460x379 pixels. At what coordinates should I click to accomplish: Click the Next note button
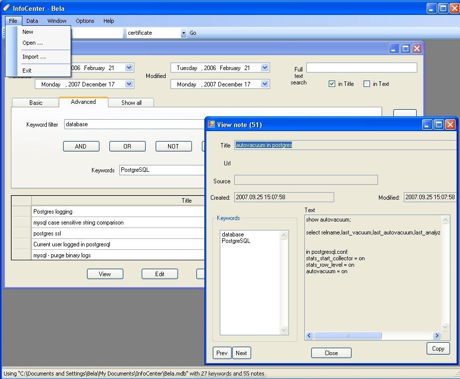point(241,353)
